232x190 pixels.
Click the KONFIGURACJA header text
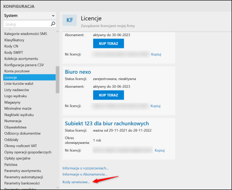coord(19,6)
